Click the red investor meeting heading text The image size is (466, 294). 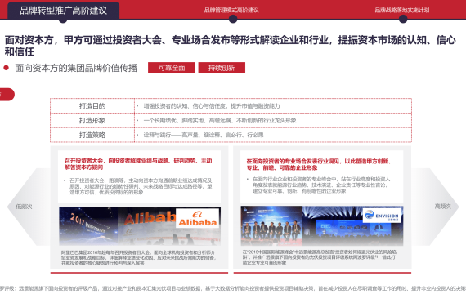(138, 164)
